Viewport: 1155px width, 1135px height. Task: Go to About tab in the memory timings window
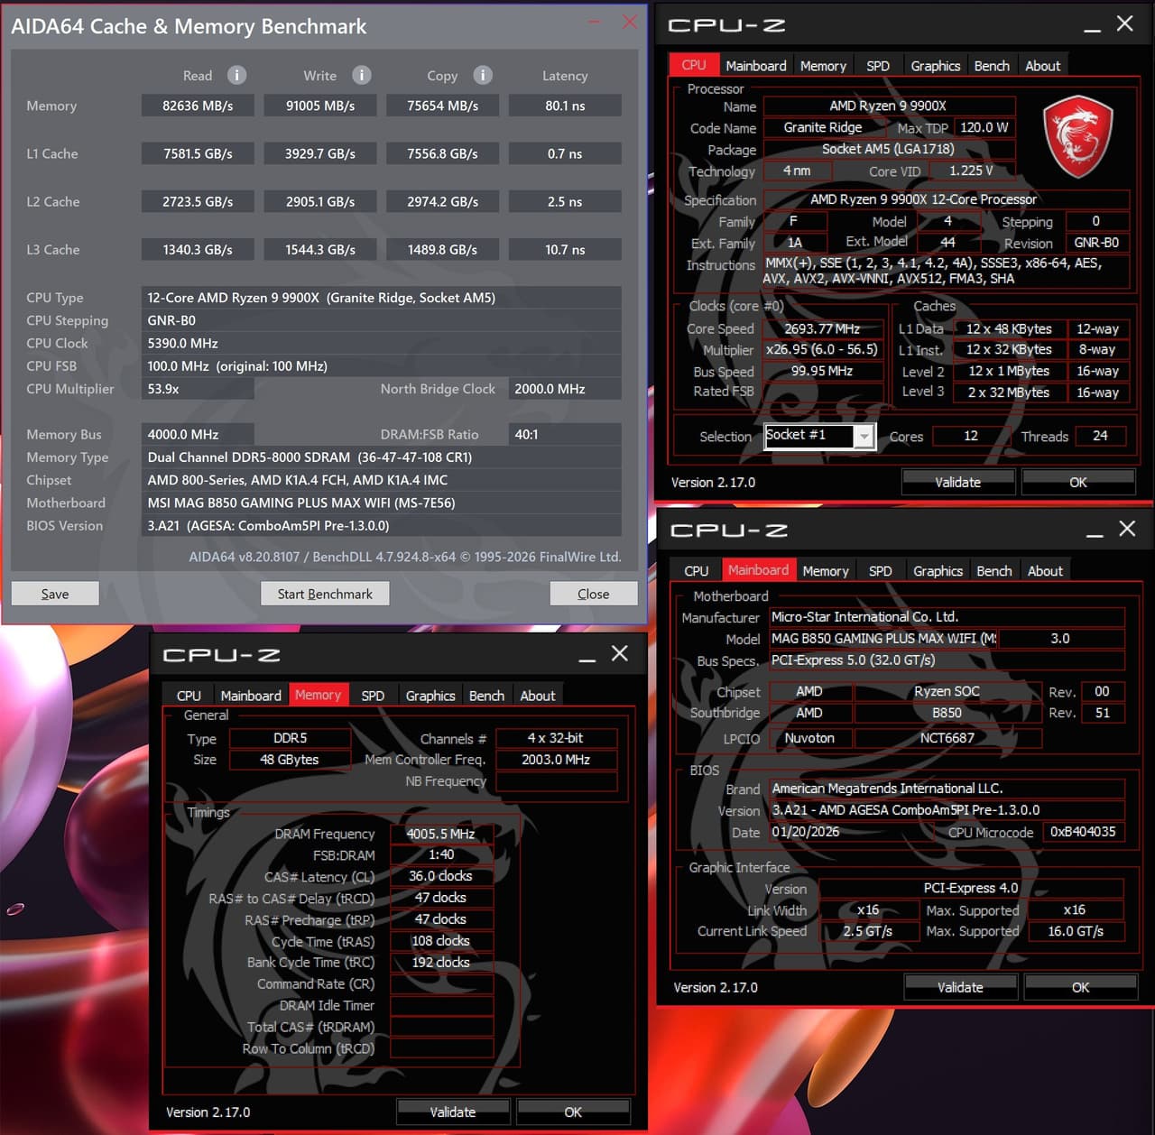[x=538, y=696]
